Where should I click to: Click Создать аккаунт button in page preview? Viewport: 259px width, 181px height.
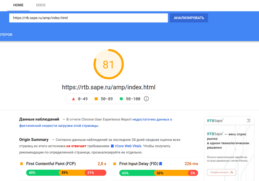coord(222,172)
